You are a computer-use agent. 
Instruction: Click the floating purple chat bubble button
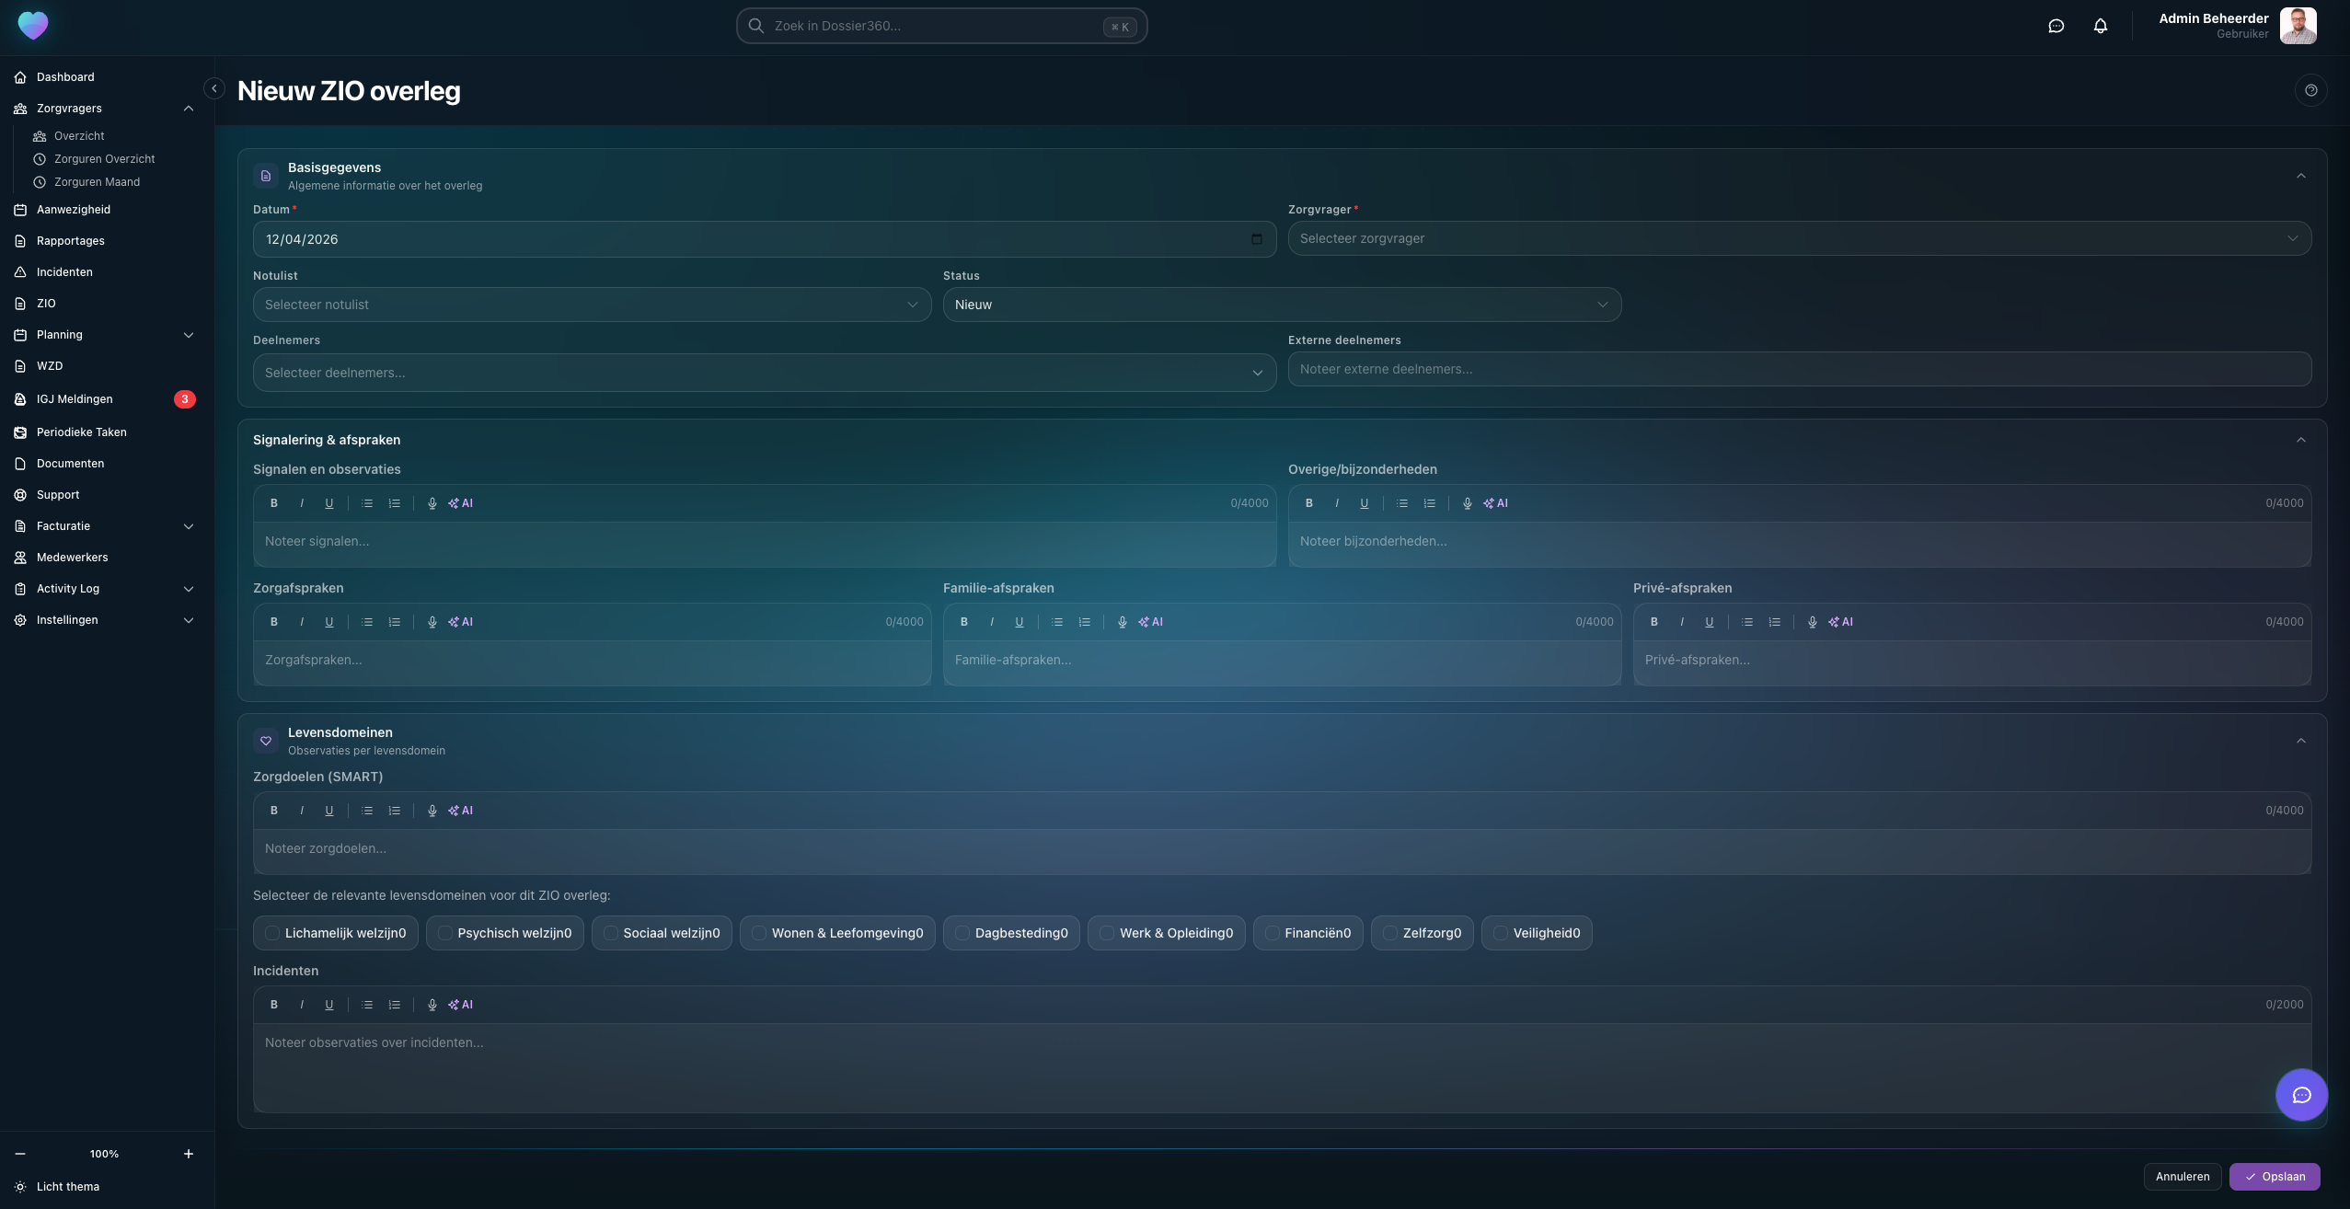2301,1095
